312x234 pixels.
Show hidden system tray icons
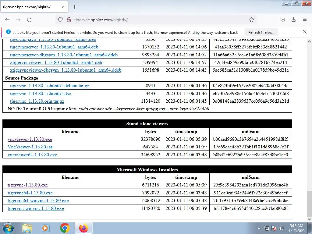[x=259, y=228]
